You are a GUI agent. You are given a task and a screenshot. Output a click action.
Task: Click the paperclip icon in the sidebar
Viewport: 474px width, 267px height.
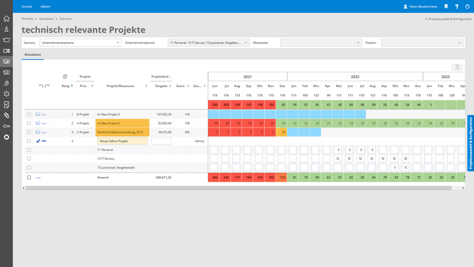click(6, 115)
